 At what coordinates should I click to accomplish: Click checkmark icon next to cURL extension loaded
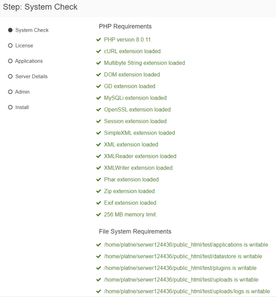tap(99, 51)
